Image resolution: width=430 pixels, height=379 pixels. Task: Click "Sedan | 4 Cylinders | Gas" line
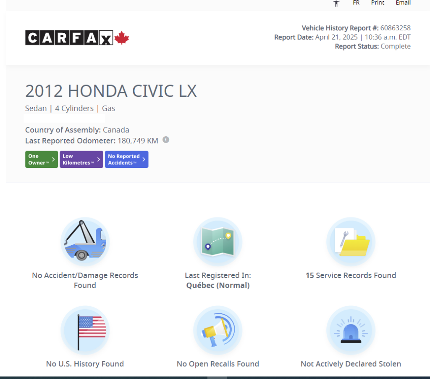pos(70,108)
